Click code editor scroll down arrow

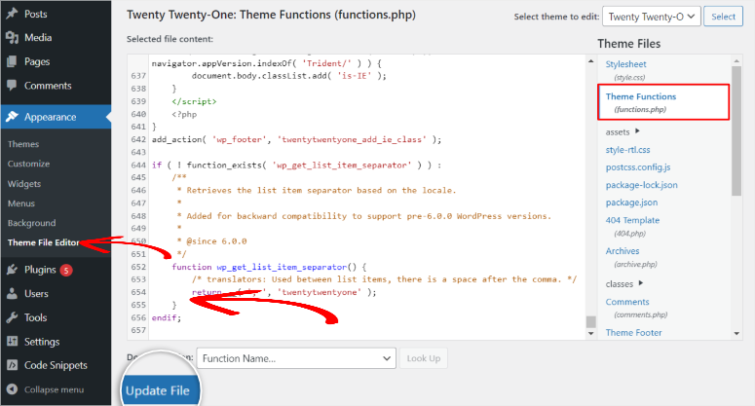(x=590, y=333)
